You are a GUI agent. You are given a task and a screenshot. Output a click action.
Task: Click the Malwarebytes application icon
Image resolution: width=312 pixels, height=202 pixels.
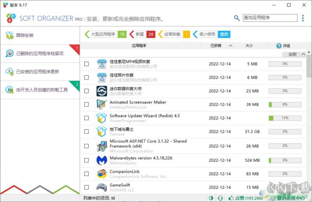102,160
